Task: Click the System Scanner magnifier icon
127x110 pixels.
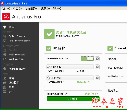Action: (4, 36)
